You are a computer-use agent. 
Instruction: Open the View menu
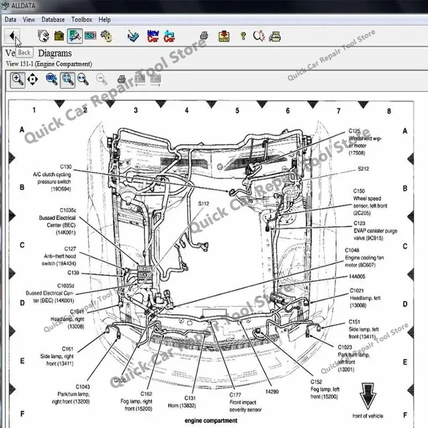(x=29, y=20)
